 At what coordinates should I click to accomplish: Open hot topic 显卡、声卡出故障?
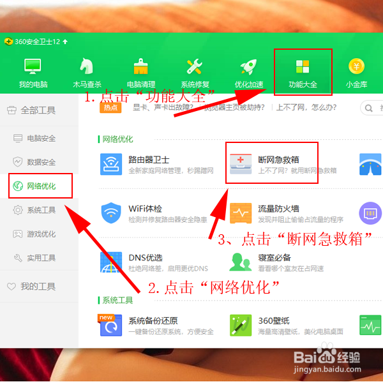click(x=163, y=107)
